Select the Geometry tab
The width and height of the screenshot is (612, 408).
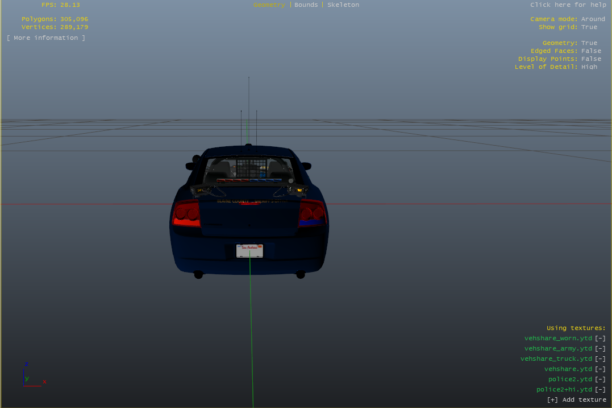pyautogui.click(x=269, y=5)
